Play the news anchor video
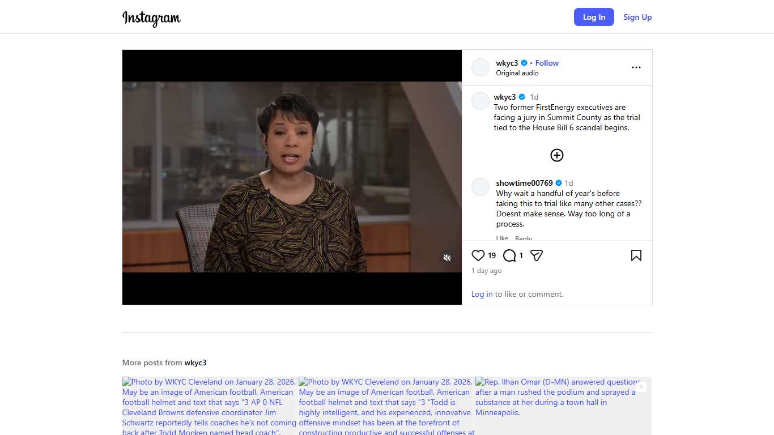This screenshot has width=774, height=435. tap(292, 177)
